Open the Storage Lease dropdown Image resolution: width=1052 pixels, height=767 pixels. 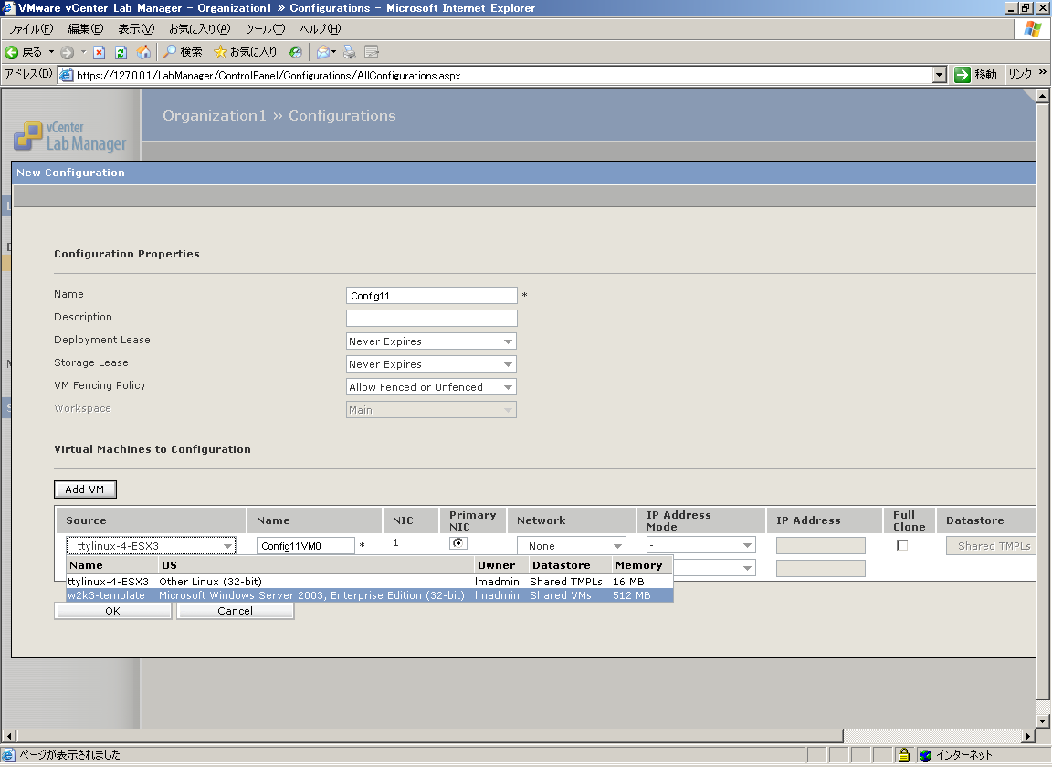pos(431,364)
